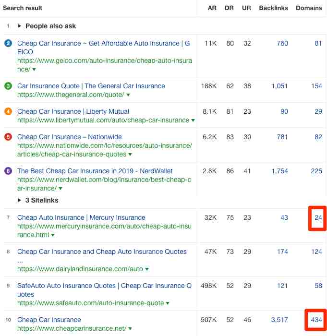Click the blue position 2 badge for GEICO result
The height and width of the screenshot is (336, 327).
pos(8,44)
